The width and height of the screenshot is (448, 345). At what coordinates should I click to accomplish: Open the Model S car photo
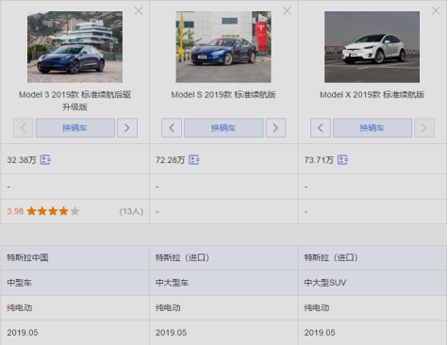pyautogui.click(x=224, y=47)
